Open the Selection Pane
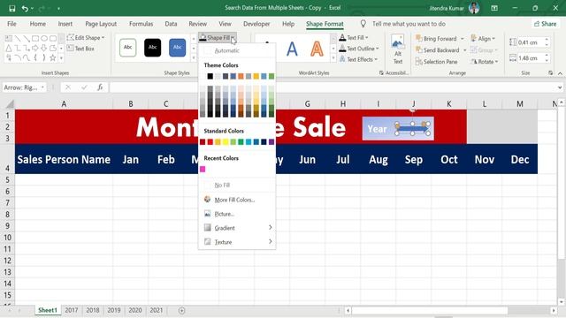This screenshot has width=566, height=318. 436,62
